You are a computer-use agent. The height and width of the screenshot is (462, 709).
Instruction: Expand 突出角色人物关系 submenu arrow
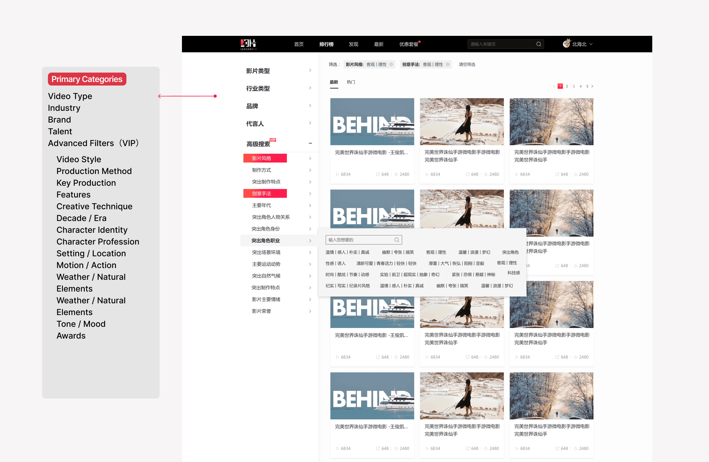pos(310,217)
